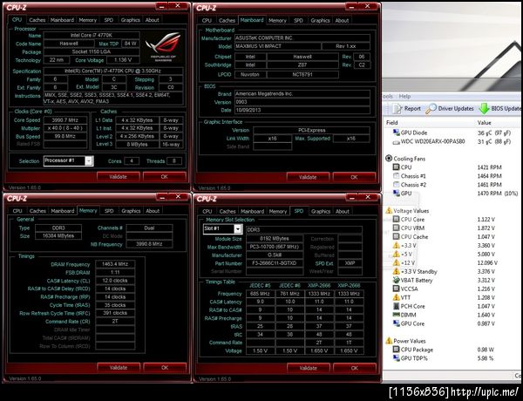This screenshot has height=401, width=523.
Task: Click the ROG Republic of Gamers logo
Action: point(163,46)
